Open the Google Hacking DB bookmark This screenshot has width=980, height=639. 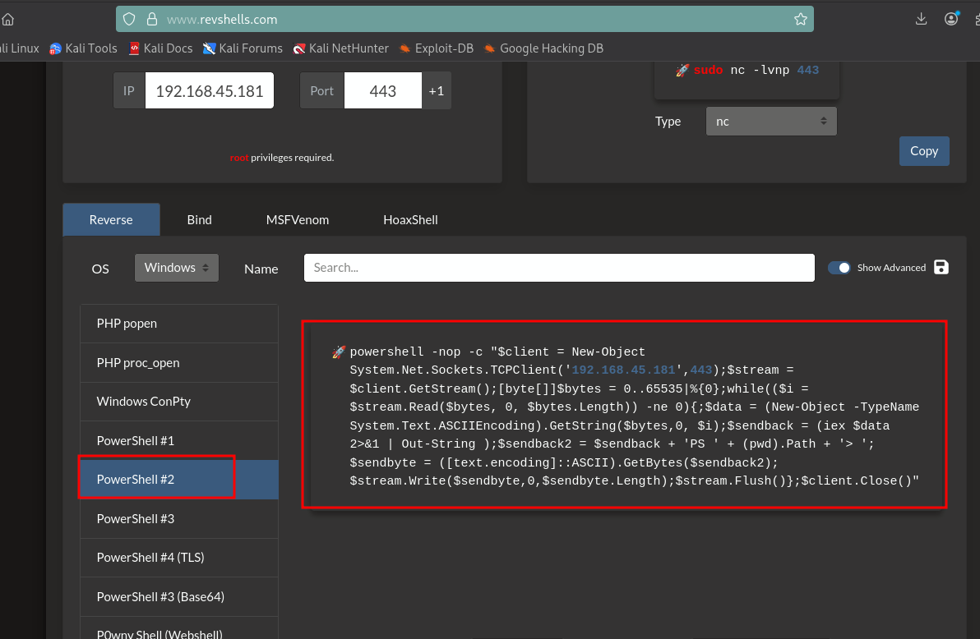pos(544,48)
